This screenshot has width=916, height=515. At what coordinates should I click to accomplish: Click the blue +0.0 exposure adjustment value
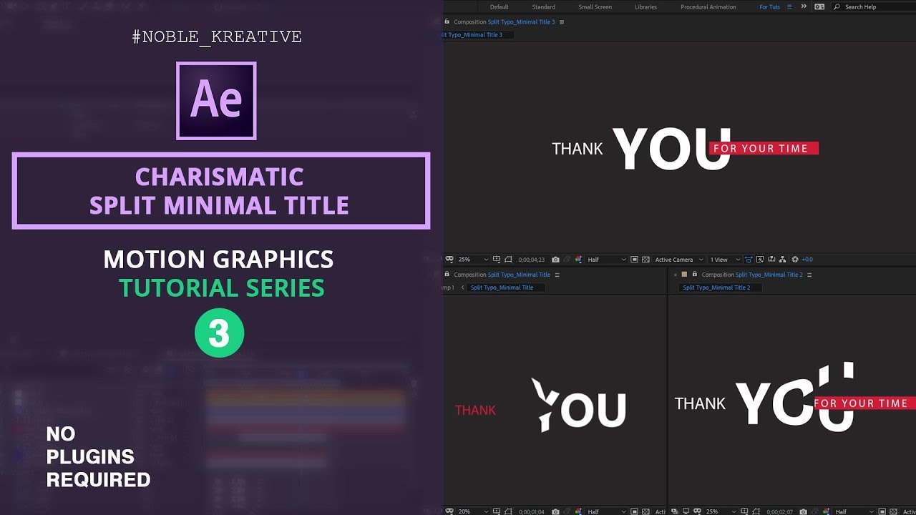pos(806,259)
